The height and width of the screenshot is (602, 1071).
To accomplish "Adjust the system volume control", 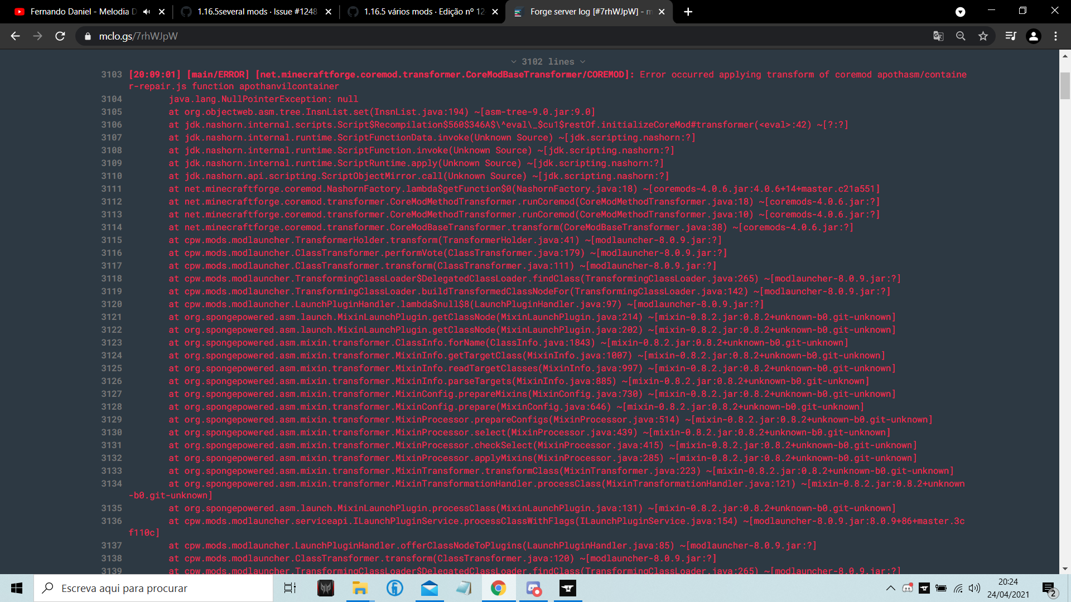I will 974,588.
